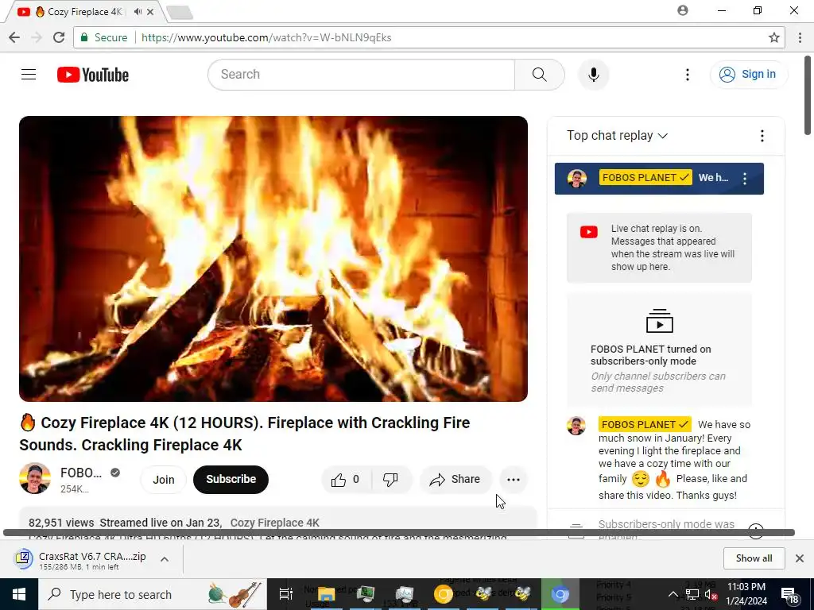Click the Secure padlock site info
This screenshot has width=814, height=610.
(x=104, y=37)
